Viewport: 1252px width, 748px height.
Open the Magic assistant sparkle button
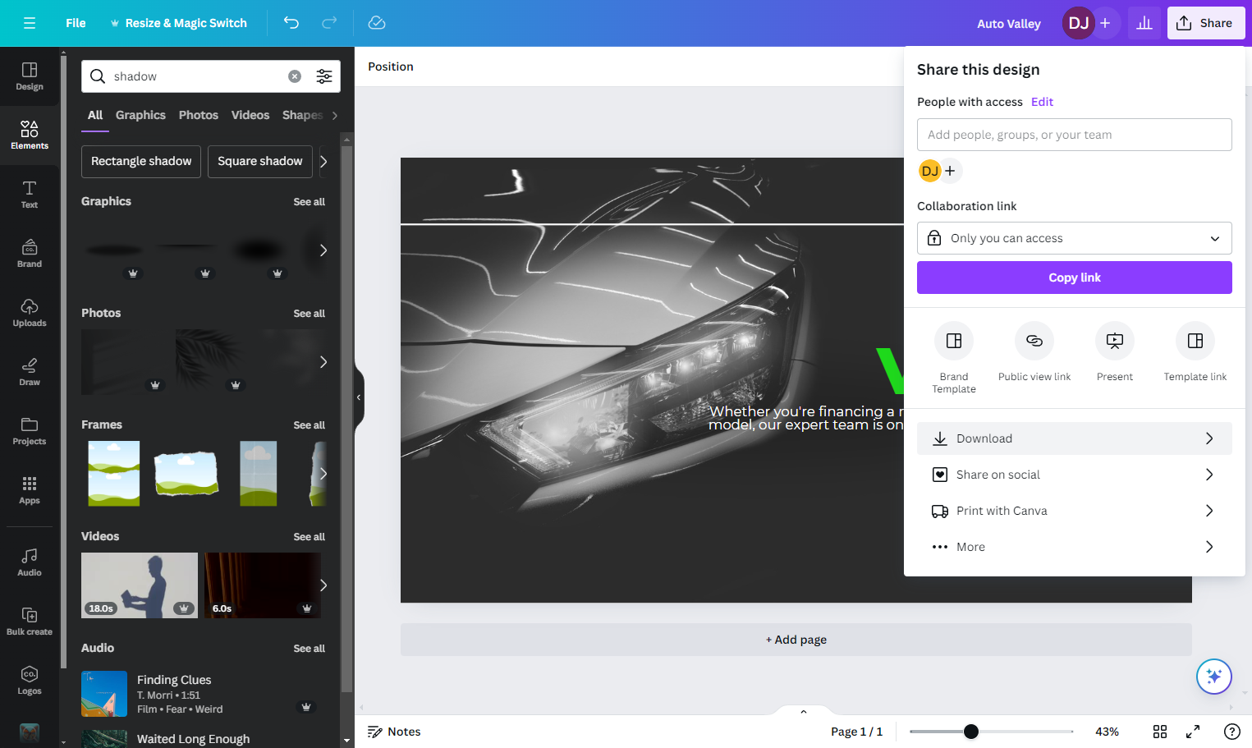pyautogui.click(x=1214, y=677)
